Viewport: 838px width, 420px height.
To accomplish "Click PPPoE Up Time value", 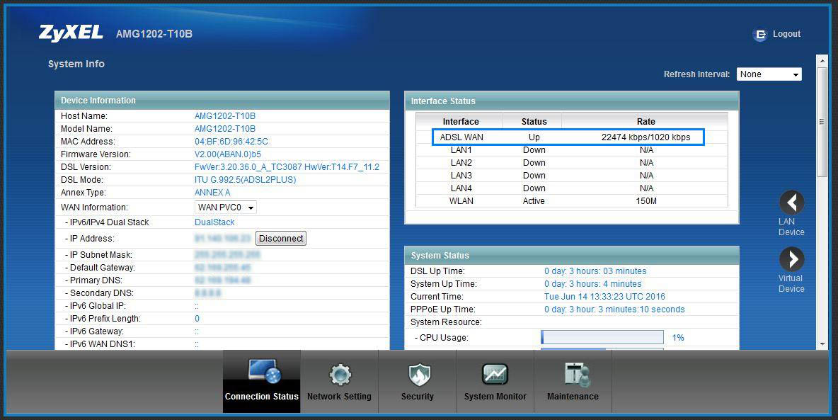I will coord(614,310).
